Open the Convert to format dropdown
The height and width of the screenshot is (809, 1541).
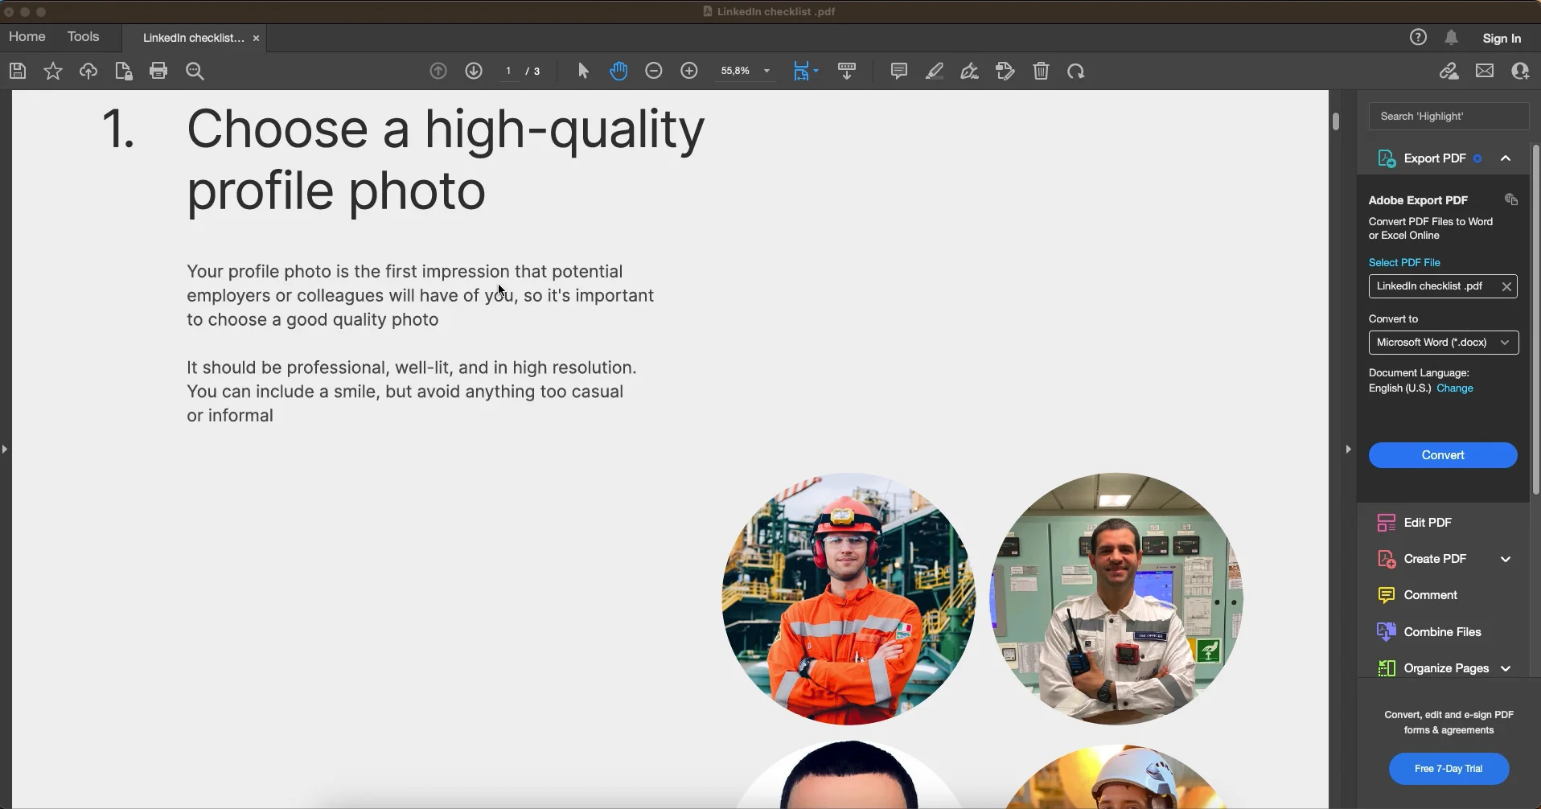(x=1444, y=343)
